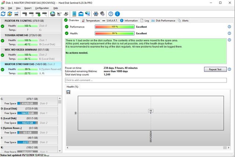This screenshot has width=235, height=157.
Task: Click the save icon above health graph
Action: (x=68, y=92)
